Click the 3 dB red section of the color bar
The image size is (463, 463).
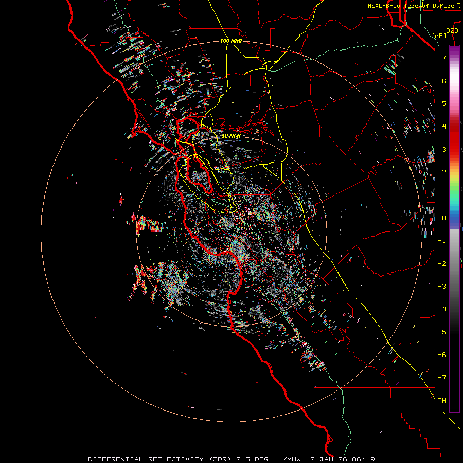click(454, 149)
